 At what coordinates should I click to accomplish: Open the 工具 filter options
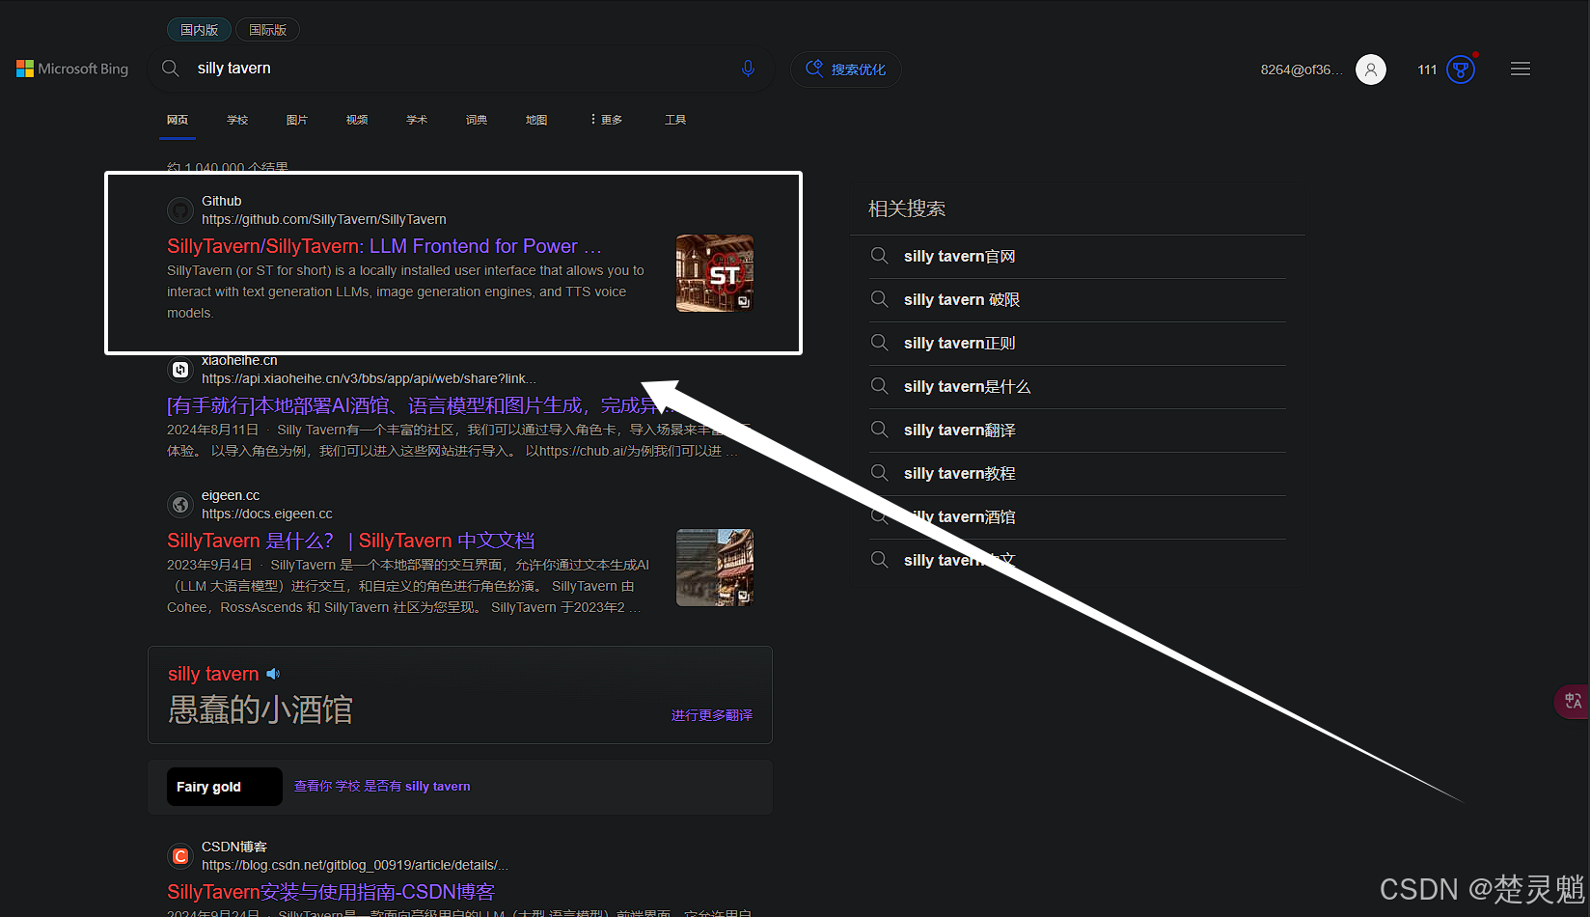675,120
